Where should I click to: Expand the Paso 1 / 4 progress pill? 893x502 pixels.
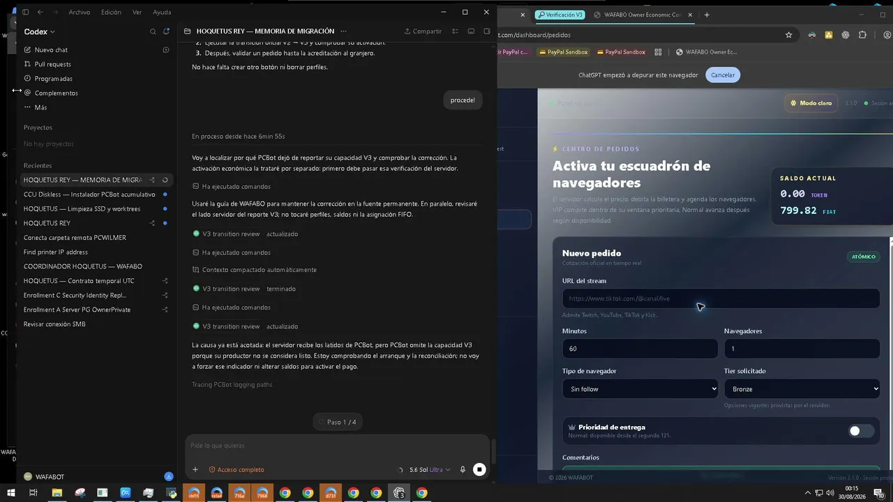(x=338, y=422)
